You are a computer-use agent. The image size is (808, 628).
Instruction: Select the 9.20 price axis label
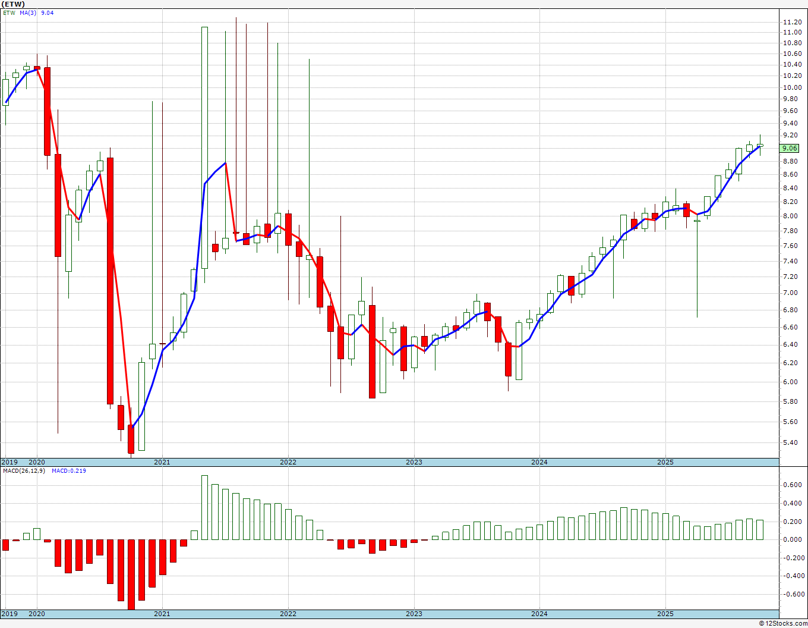coord(791,135)
